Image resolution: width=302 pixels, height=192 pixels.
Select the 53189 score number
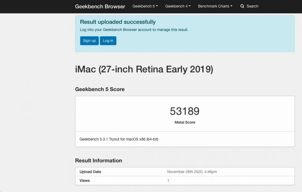[185, 111]
